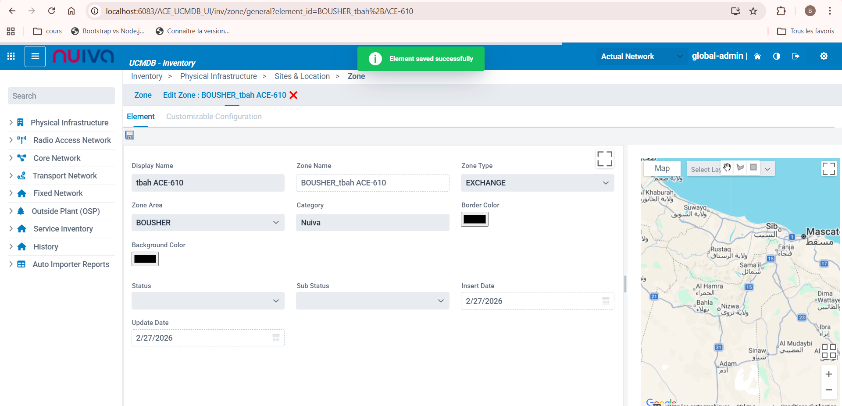Click the Zone Name input field
Screen dimensions: 842x406
point(372,183)
